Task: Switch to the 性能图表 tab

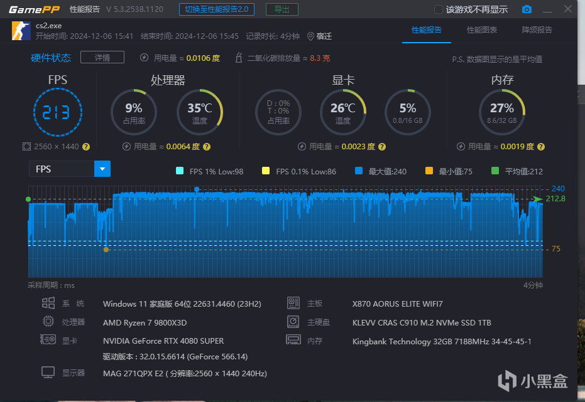Action: tap(482, 29)
